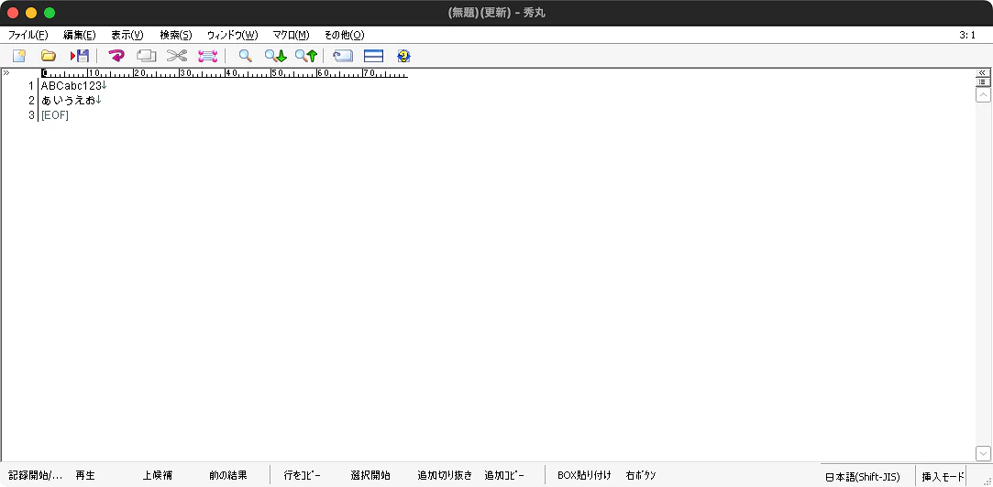Expand the left panel with » chevron
Viewport: 993px width, 487px height.
pos(6,73)
